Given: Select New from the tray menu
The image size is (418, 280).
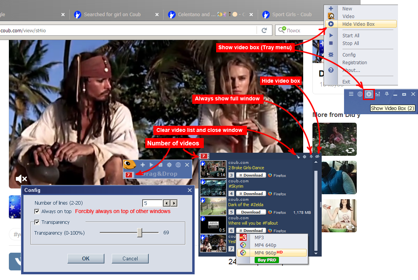Looking at the screenshot, I should [347, 9].
